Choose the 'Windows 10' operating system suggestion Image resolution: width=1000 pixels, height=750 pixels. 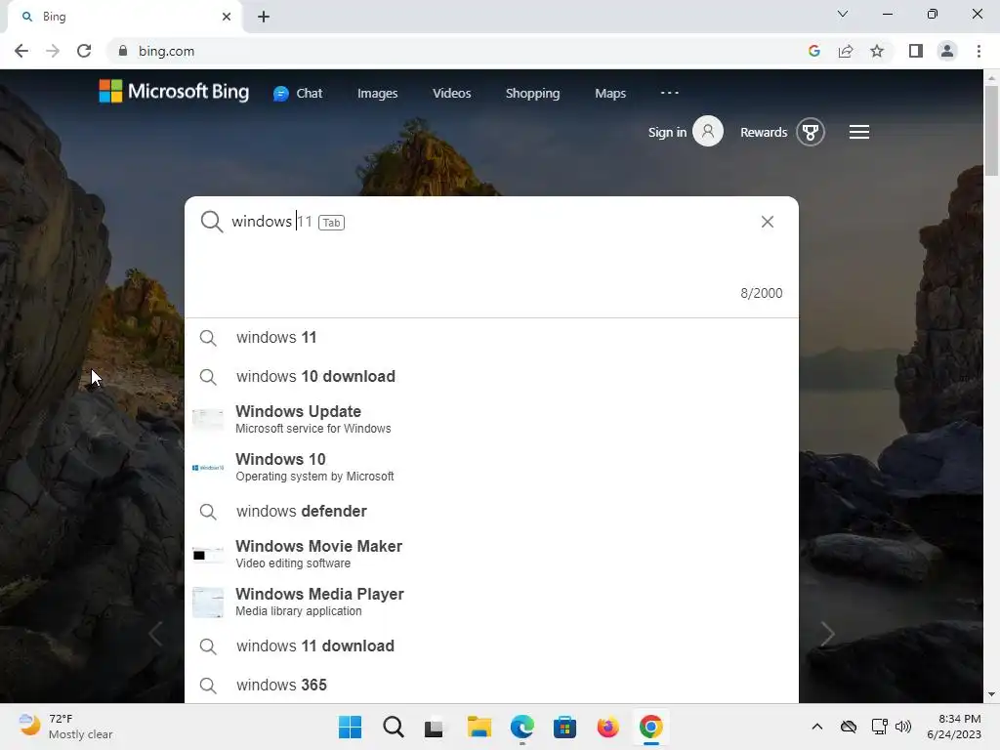pos(491,467)
